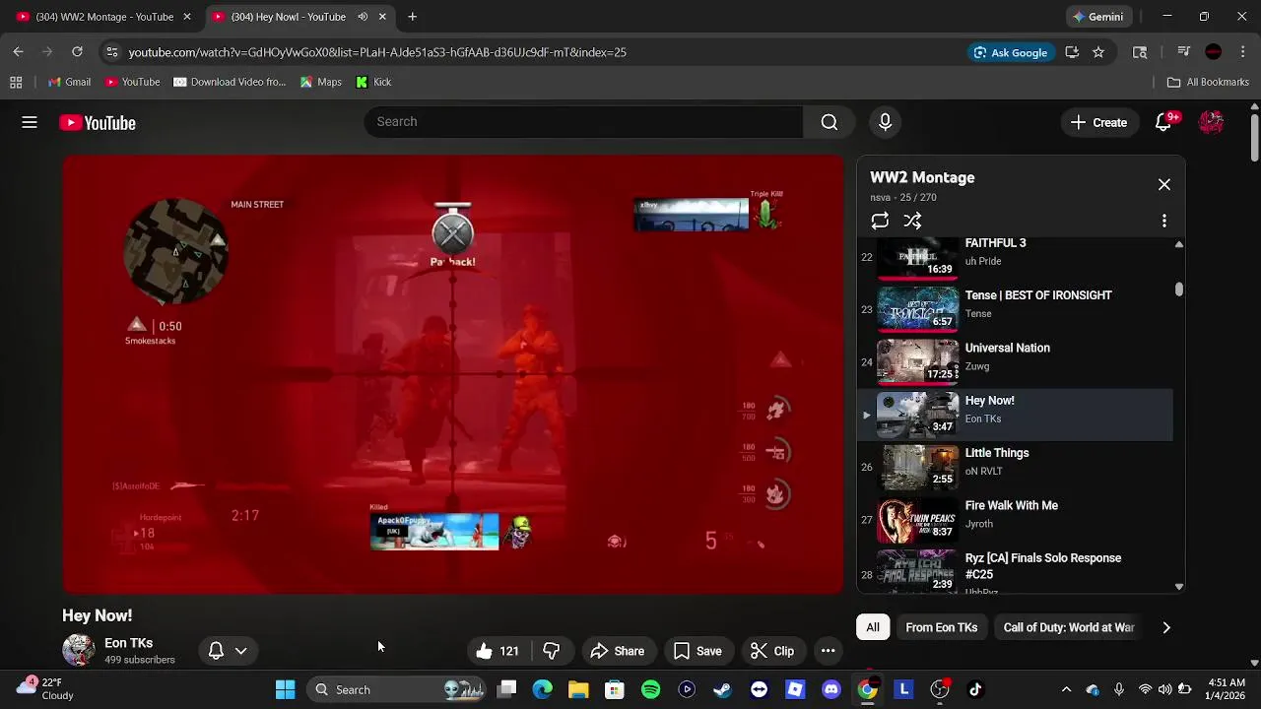This screenshot has width=1261, height=709.
Task: Create a clip with the Clip button
Action: 773,651
